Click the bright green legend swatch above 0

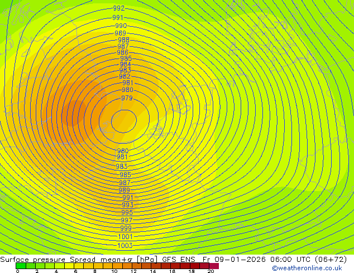[21, 266]
